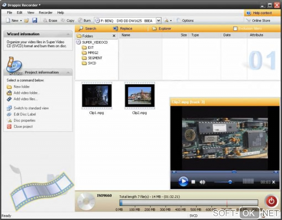Mute the preview speaker icon
Image resolution: width=282 pixels, height=220 pixels.
pos(202,182)
